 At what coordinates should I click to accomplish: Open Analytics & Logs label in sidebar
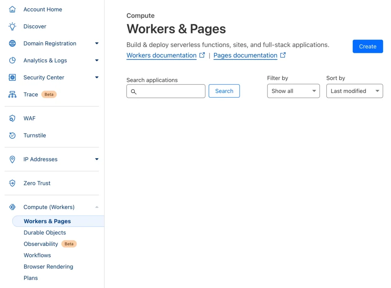45,60
